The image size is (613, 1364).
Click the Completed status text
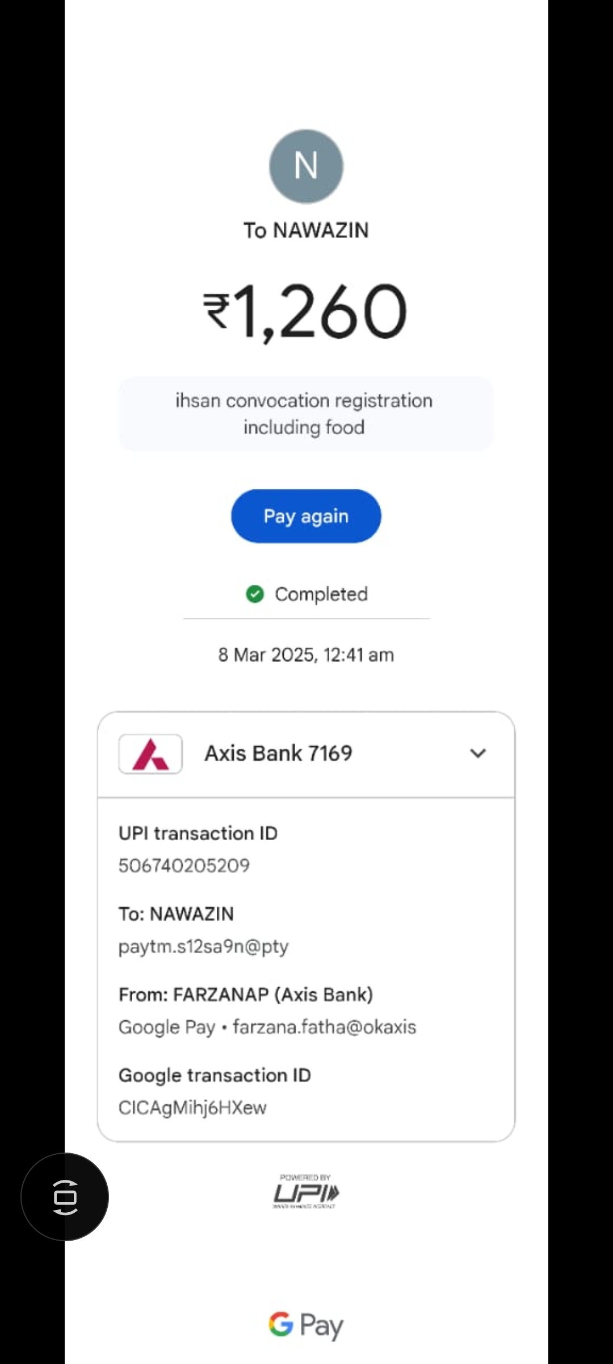coord(321,594)
